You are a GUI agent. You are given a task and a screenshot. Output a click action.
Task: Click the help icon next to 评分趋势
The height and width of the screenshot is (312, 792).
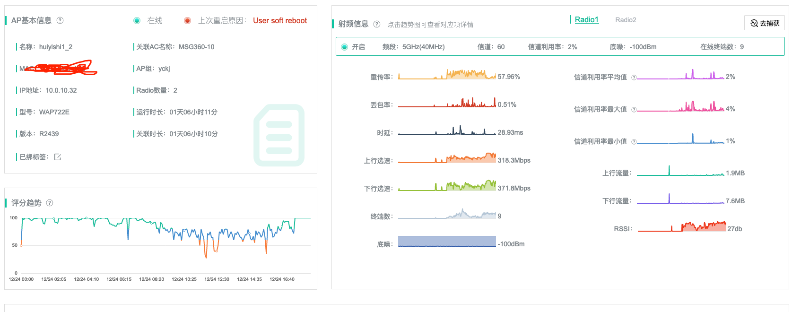(50, 203)
